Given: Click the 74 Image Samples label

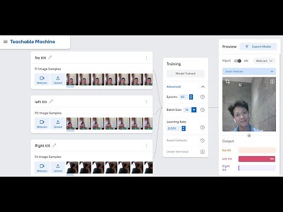Looking at the screenshot, I should 48,157.
